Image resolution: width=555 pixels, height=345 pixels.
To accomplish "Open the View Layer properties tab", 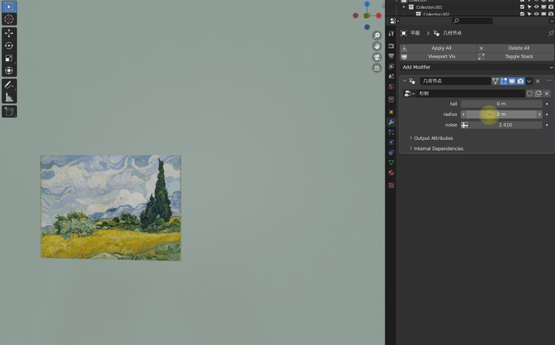I will pos(391,66).
